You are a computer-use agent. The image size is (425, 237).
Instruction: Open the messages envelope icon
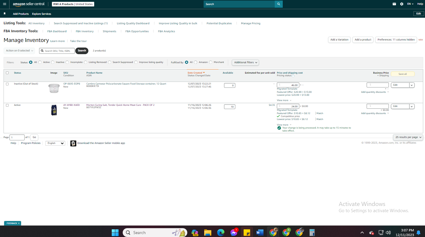(394, 4)
